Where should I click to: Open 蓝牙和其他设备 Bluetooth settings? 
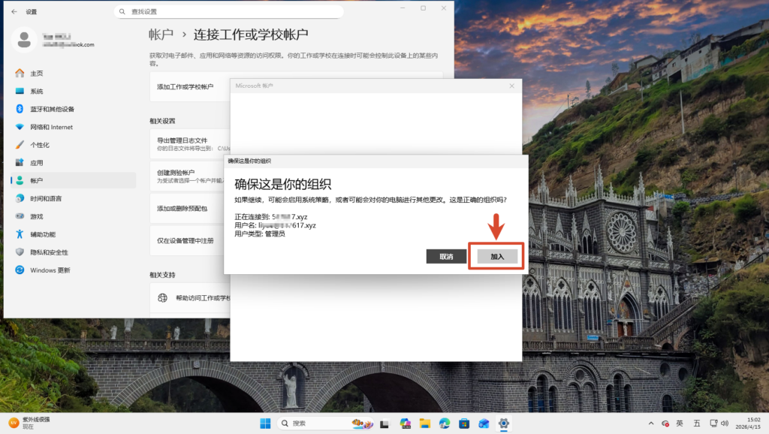(52, 109)
